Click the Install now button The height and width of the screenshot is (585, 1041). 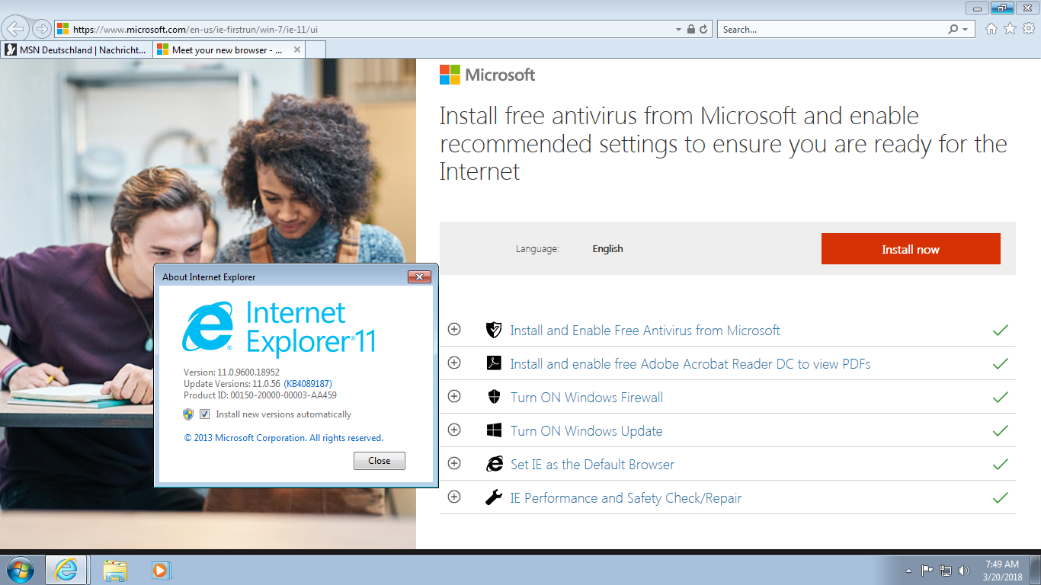coord(911,249)
